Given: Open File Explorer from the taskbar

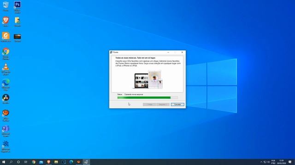Looking at the screenshot, I should [x=56, y=162].
